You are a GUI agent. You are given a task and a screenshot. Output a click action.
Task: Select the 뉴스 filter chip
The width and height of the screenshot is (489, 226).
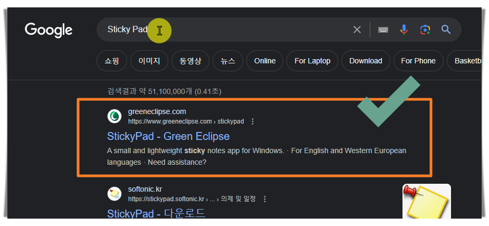(228, 61)
